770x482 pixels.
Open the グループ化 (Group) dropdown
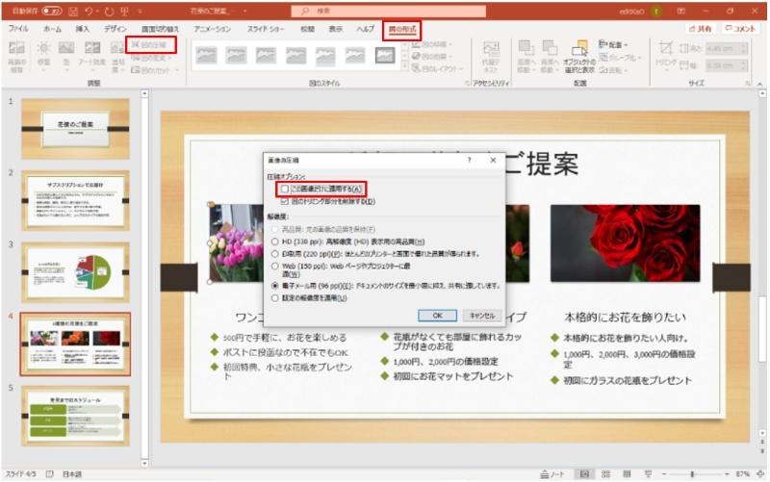[x=620, y=58]
